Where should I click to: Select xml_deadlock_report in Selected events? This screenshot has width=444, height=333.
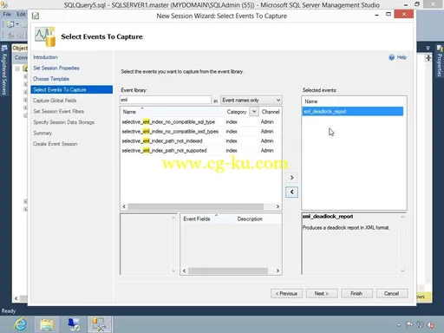pos(353,111)
